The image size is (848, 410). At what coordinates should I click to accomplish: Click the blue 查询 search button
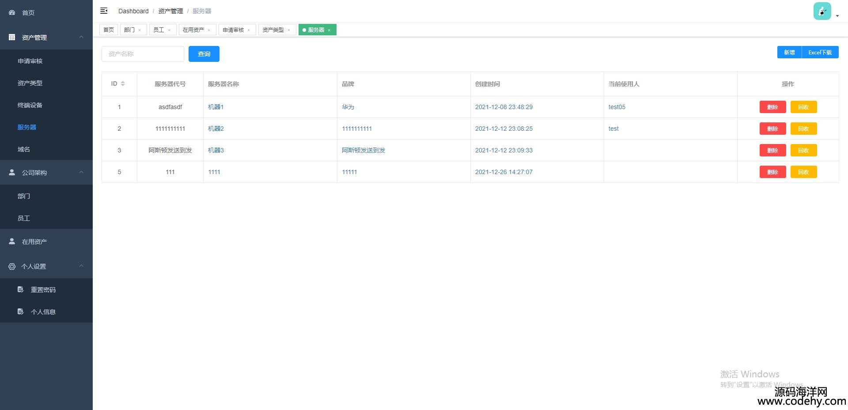204,54
